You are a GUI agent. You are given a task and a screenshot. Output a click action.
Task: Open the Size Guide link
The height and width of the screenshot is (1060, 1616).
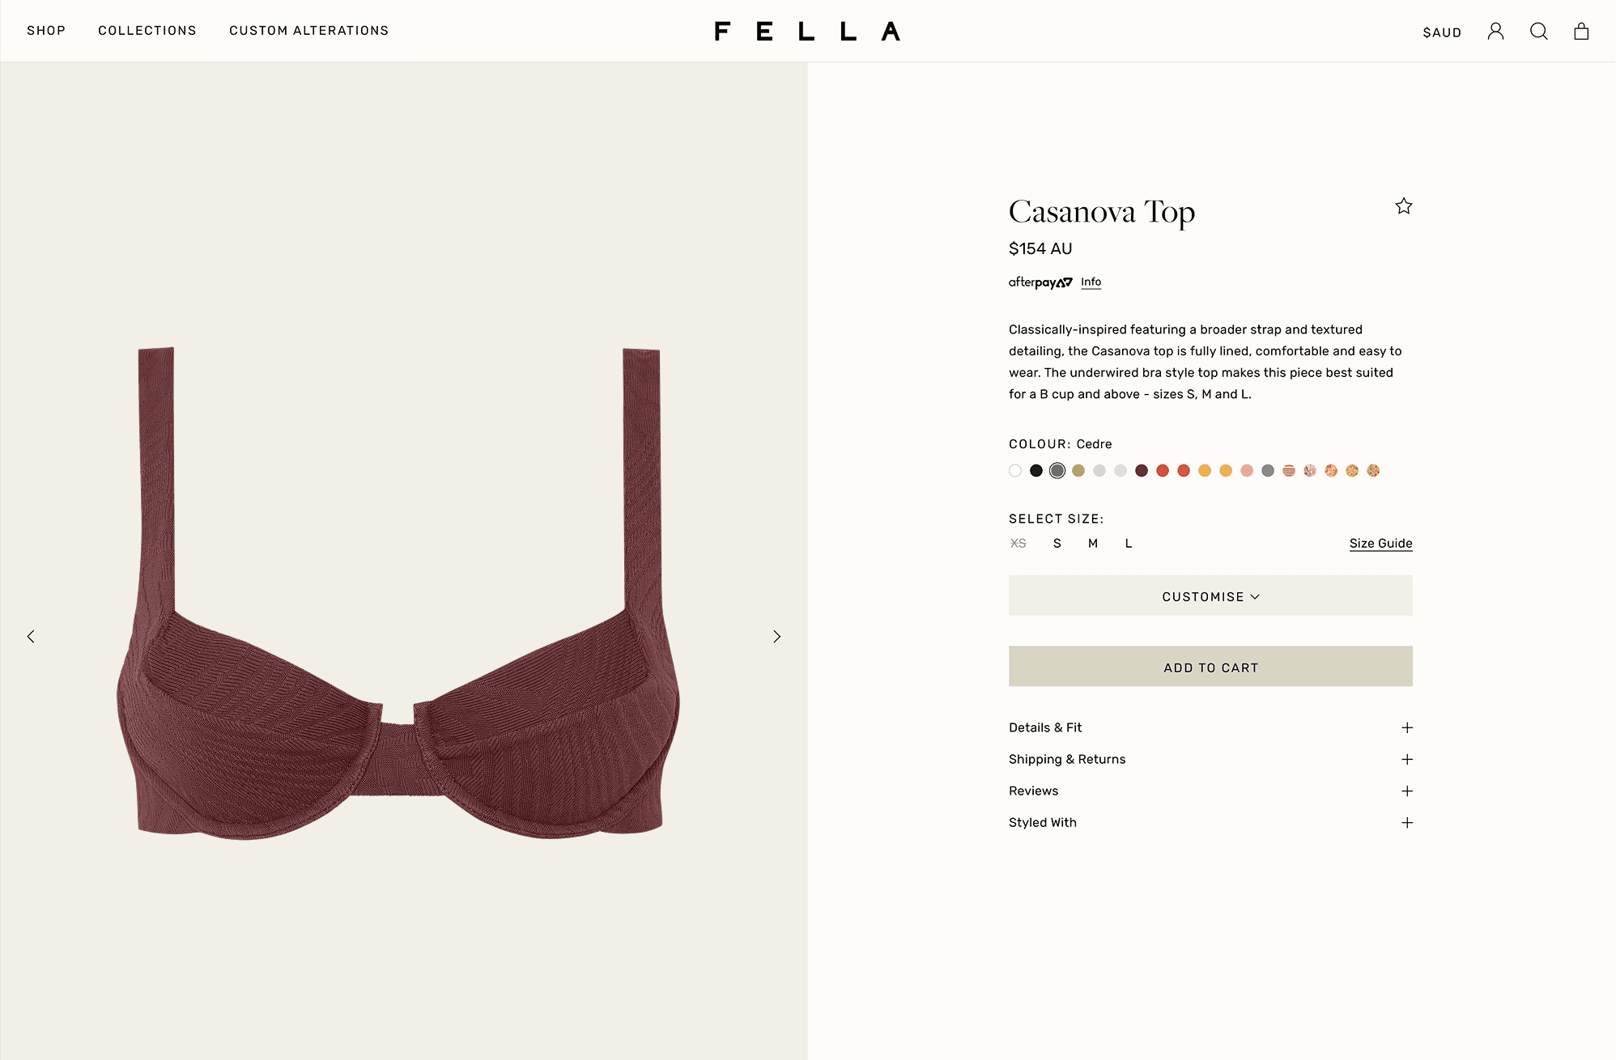(x=1380, y=544)
